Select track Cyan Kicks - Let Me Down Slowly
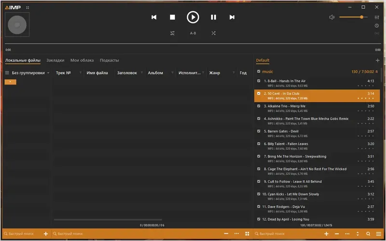 pos(317,197)
